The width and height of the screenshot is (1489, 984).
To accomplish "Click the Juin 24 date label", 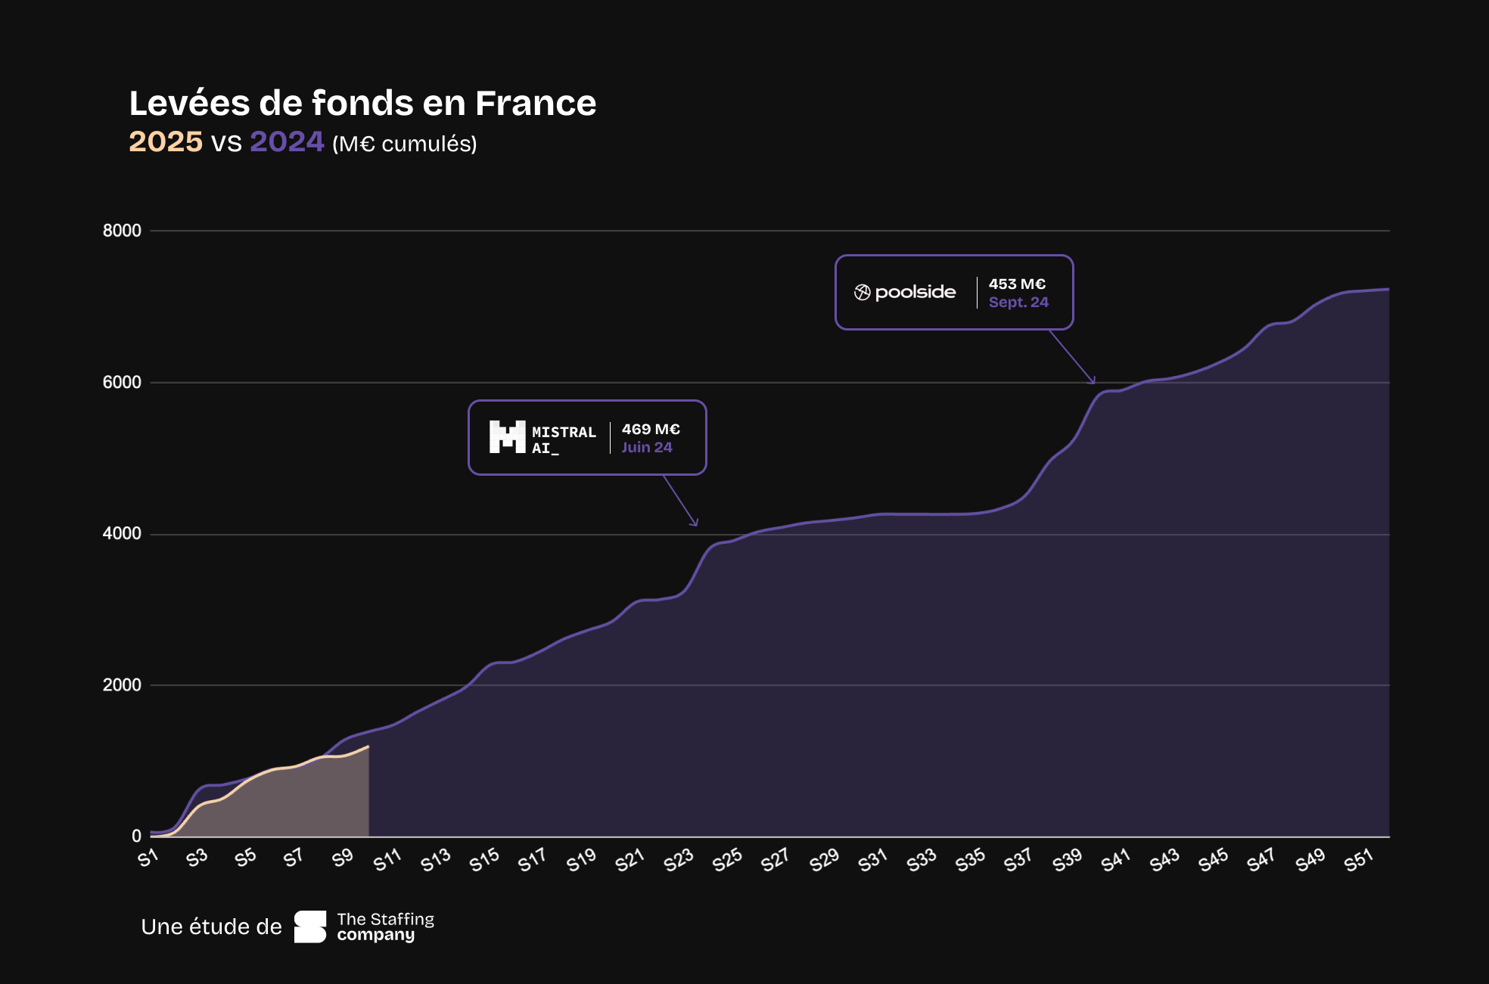I will pyautogui.click(x=646, y=447).
